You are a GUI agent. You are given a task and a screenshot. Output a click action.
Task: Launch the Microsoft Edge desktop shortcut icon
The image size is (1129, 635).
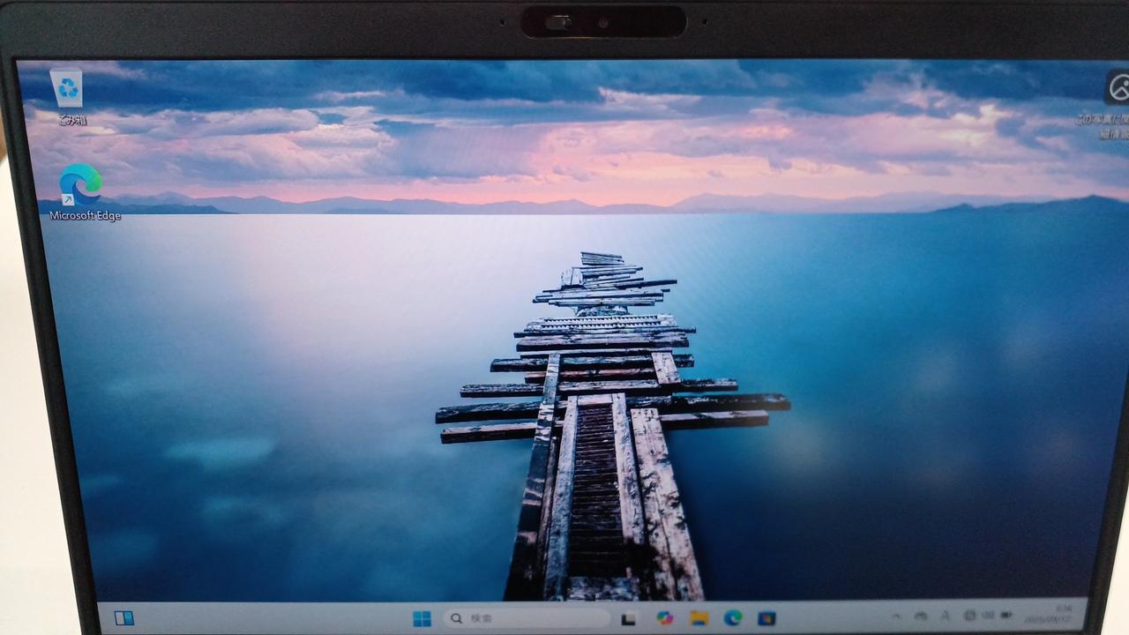click(x=80, y=184)
